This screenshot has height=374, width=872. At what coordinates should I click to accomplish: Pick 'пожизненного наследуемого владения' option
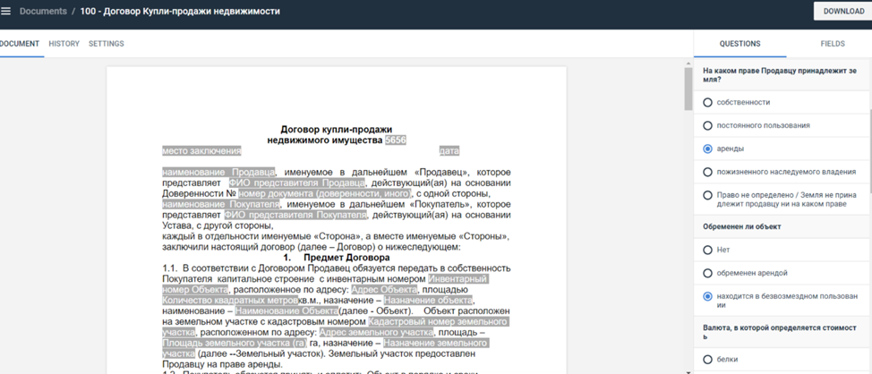coord(708,172)
